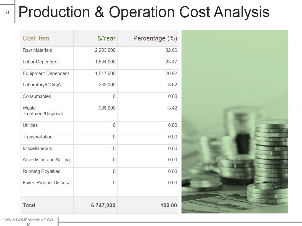Click the percentage '13.42'

[x=171, y=108]
